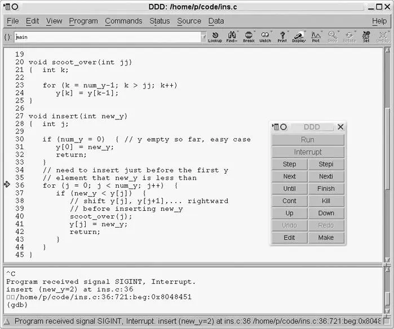Click the Find toolbar icon

(232, 37)
